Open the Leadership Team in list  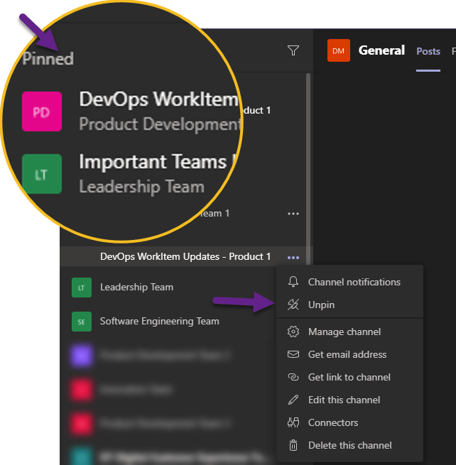point(136,288)
